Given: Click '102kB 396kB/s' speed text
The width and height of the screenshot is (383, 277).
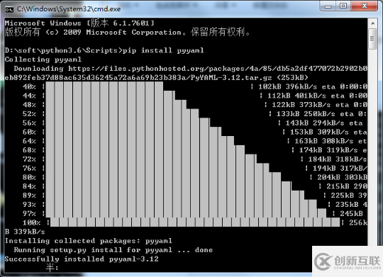Looking at the screenshot, I should tap(288, 86).
